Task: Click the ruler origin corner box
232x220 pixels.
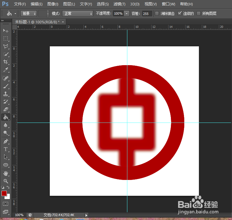Action: tap(15, 27)
